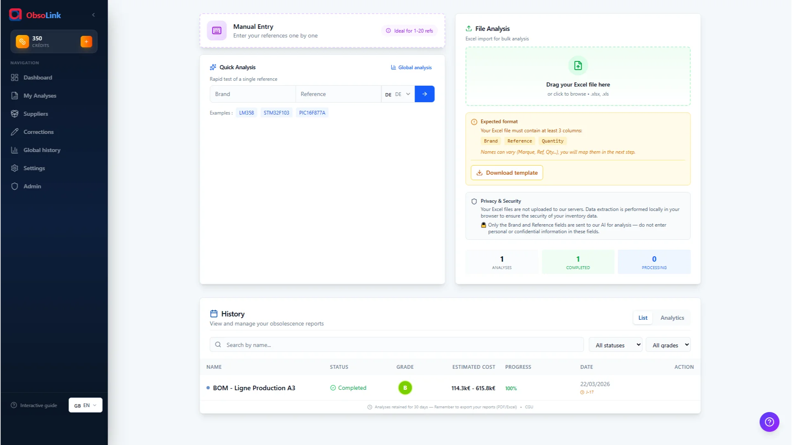792x445 pixels.
Task: Click the Completed count card
Action: click(x=578, y=262)
